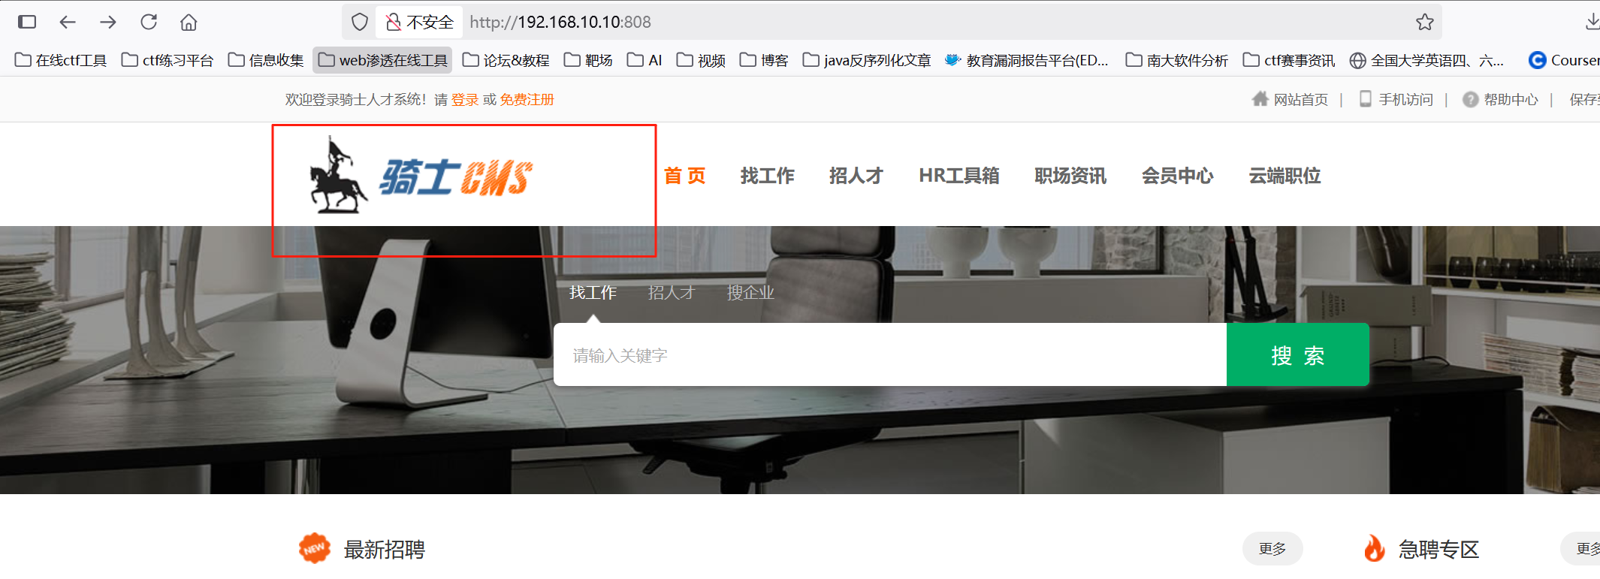Open 博客 bookmark folder
The width and height of the screenshot is (1600, 579).
[x=764, y=60]
